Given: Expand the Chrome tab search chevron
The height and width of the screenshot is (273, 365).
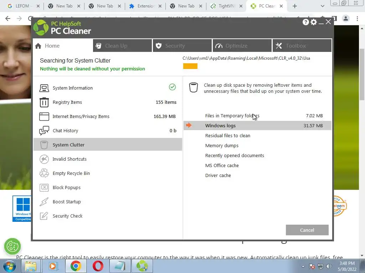Looking at the screenshot, I should tap(322, 6).
